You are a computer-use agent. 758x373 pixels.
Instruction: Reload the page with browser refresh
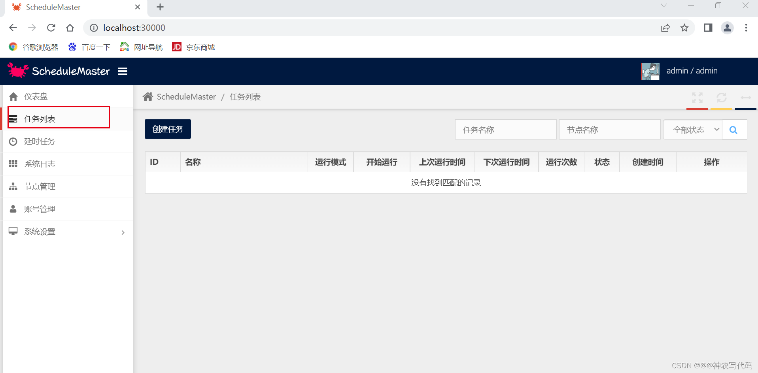pyautogui.click(x=51, y=28)
